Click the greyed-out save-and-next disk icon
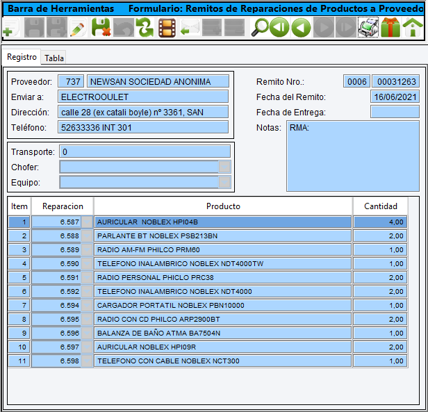The width and height of the screenshot is (428, 412). tap(57, 28)
